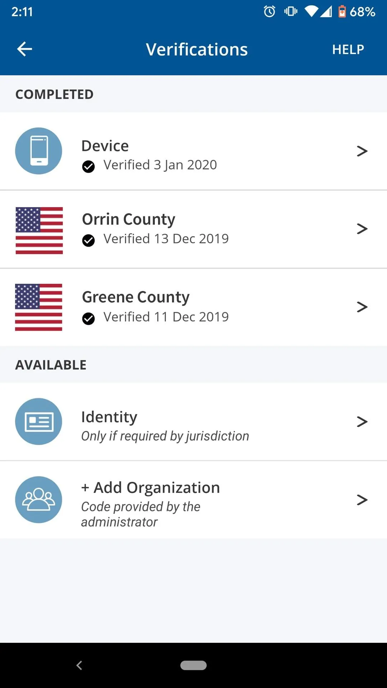Expand Device row with chevron
The height and width of the screenshot is (688, 387).
(x=362, y=151)
